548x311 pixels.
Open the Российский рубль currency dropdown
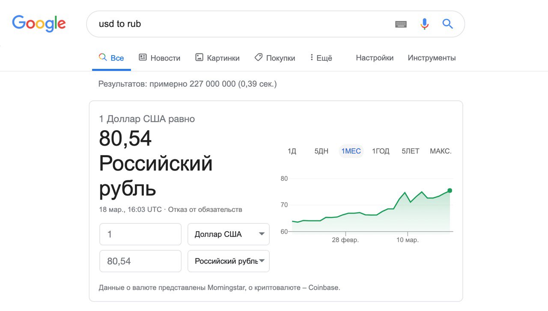click(x=229, y=261)
